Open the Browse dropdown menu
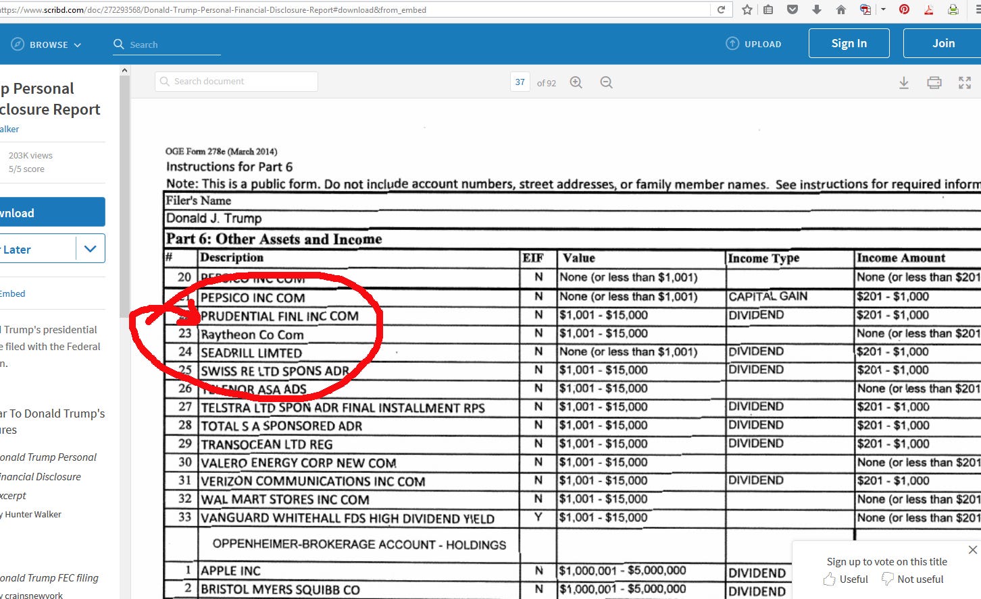This screenshot has height=599, width=981. (47, 45)
